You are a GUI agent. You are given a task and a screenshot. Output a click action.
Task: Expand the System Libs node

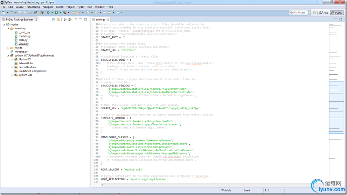click(x=12, y=75)
